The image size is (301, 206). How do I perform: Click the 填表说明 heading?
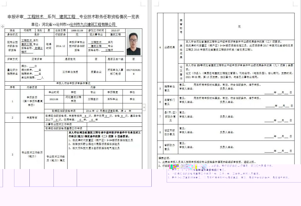point(164,158)
